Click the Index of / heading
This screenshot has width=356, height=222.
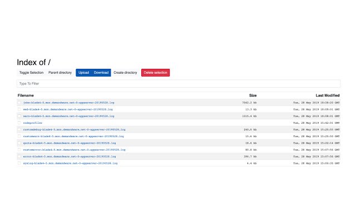(34, 62)
